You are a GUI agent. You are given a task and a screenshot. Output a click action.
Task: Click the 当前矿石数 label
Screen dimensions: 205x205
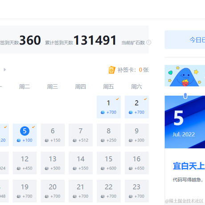click(x=133, y=43)
